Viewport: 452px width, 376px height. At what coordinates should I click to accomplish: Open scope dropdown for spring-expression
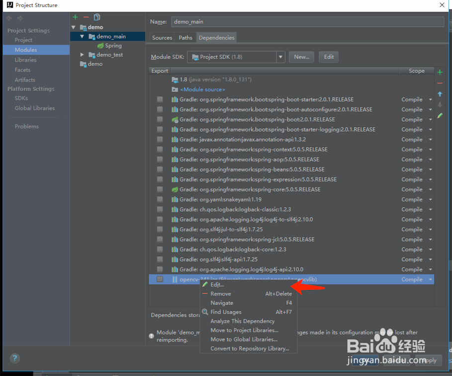(431, 179)
